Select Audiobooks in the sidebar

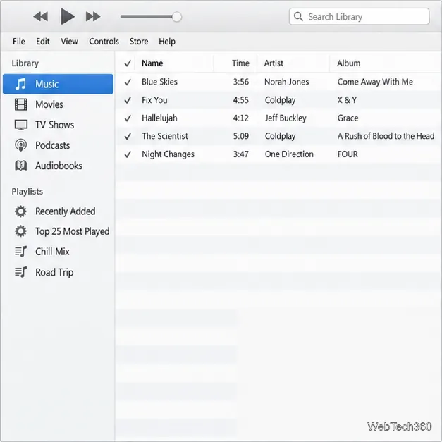click(58, 166)
